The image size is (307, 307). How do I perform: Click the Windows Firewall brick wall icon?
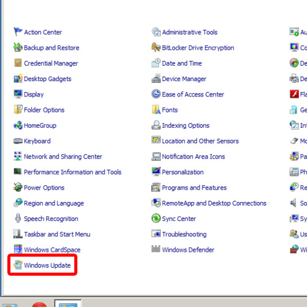pyautogui.click(x=294, y=249)
